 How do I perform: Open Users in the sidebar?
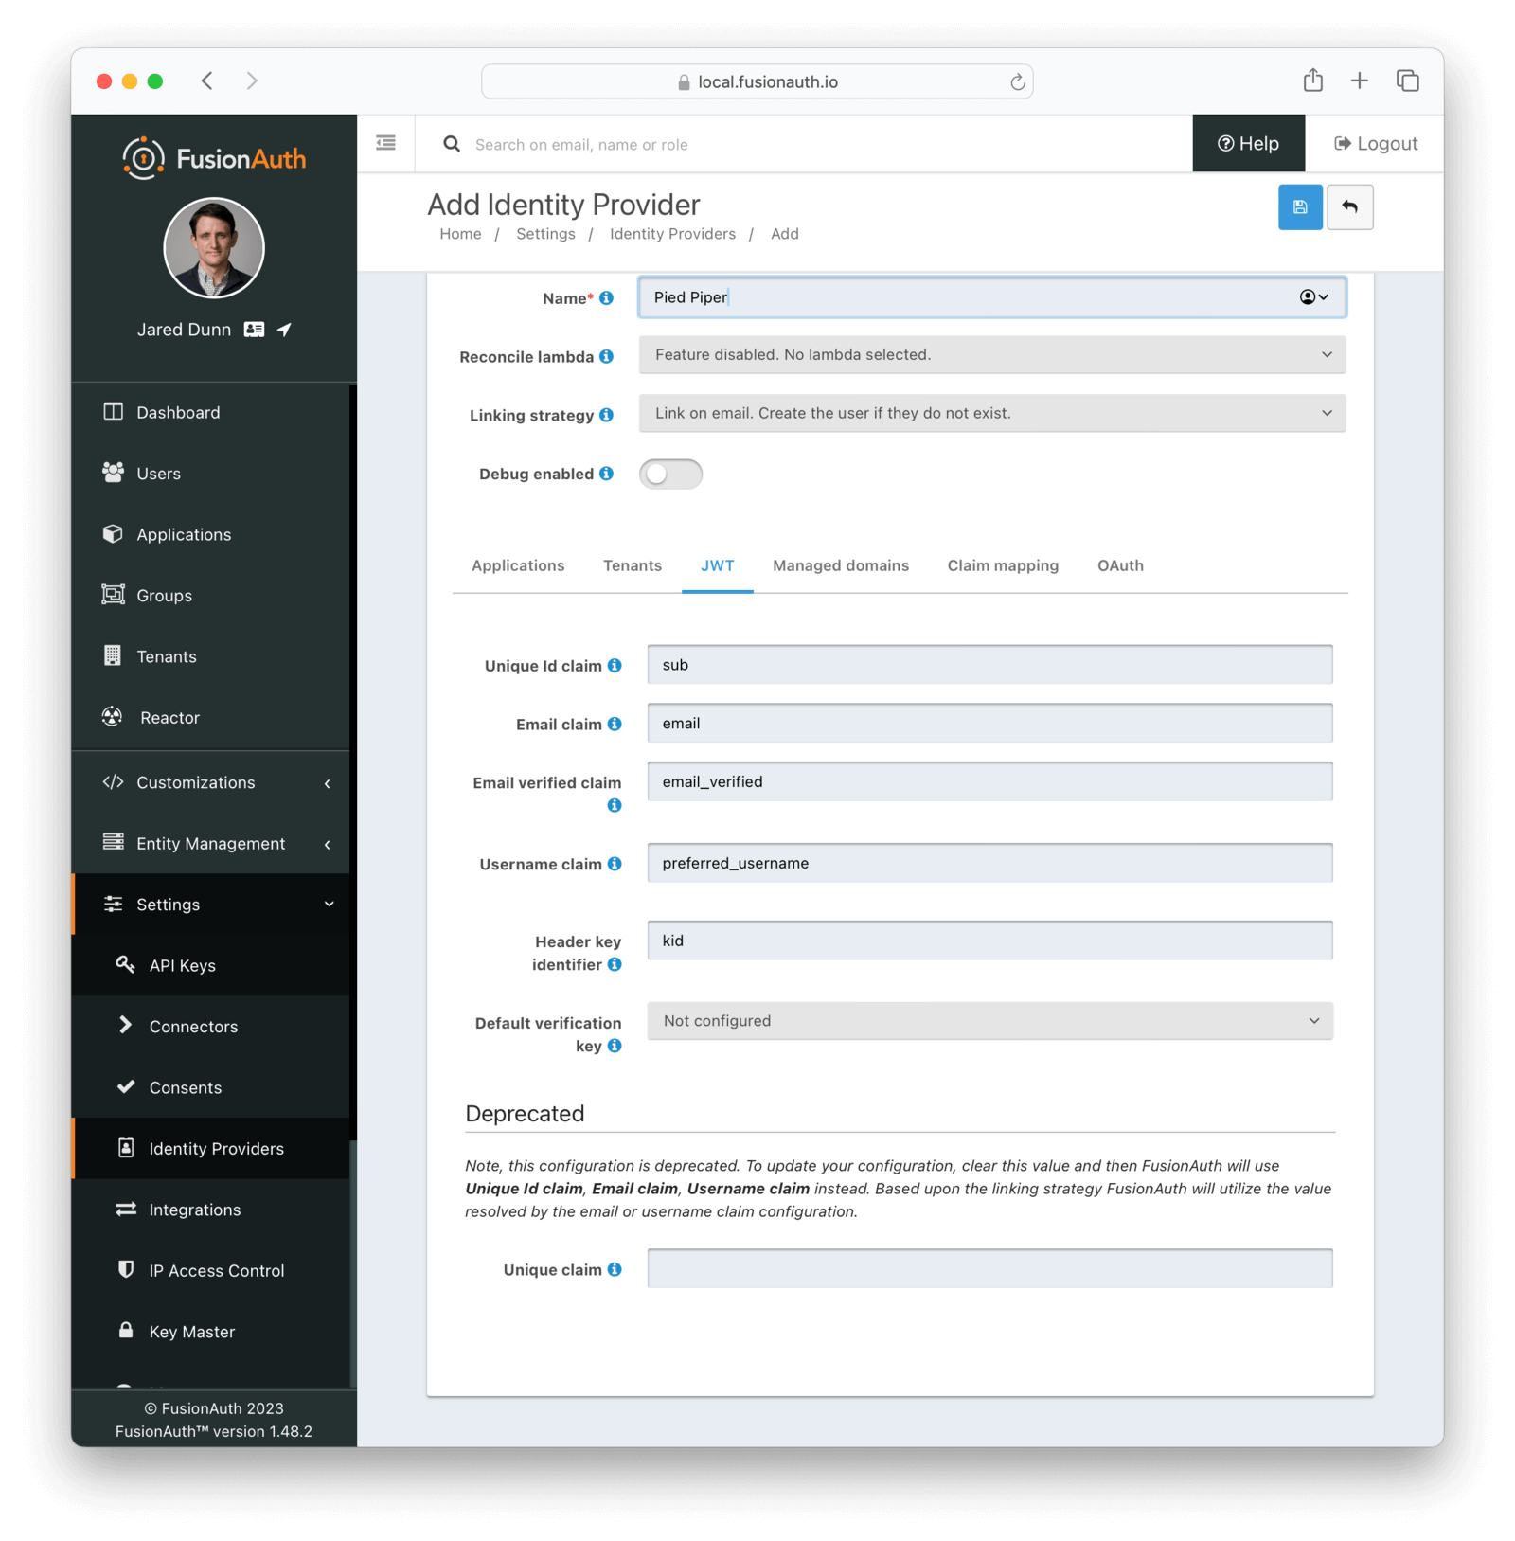(210, 474)
